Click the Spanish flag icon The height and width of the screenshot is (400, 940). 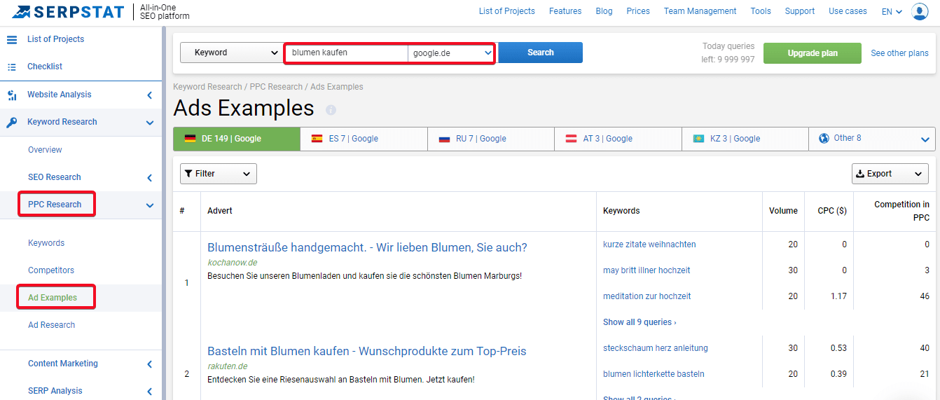pos(317,139)
